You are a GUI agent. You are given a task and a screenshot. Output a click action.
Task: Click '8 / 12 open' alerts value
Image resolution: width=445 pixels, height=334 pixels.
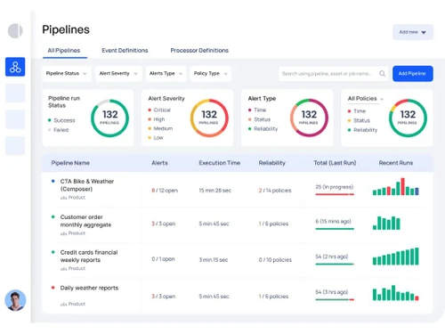tap(165, 191)
